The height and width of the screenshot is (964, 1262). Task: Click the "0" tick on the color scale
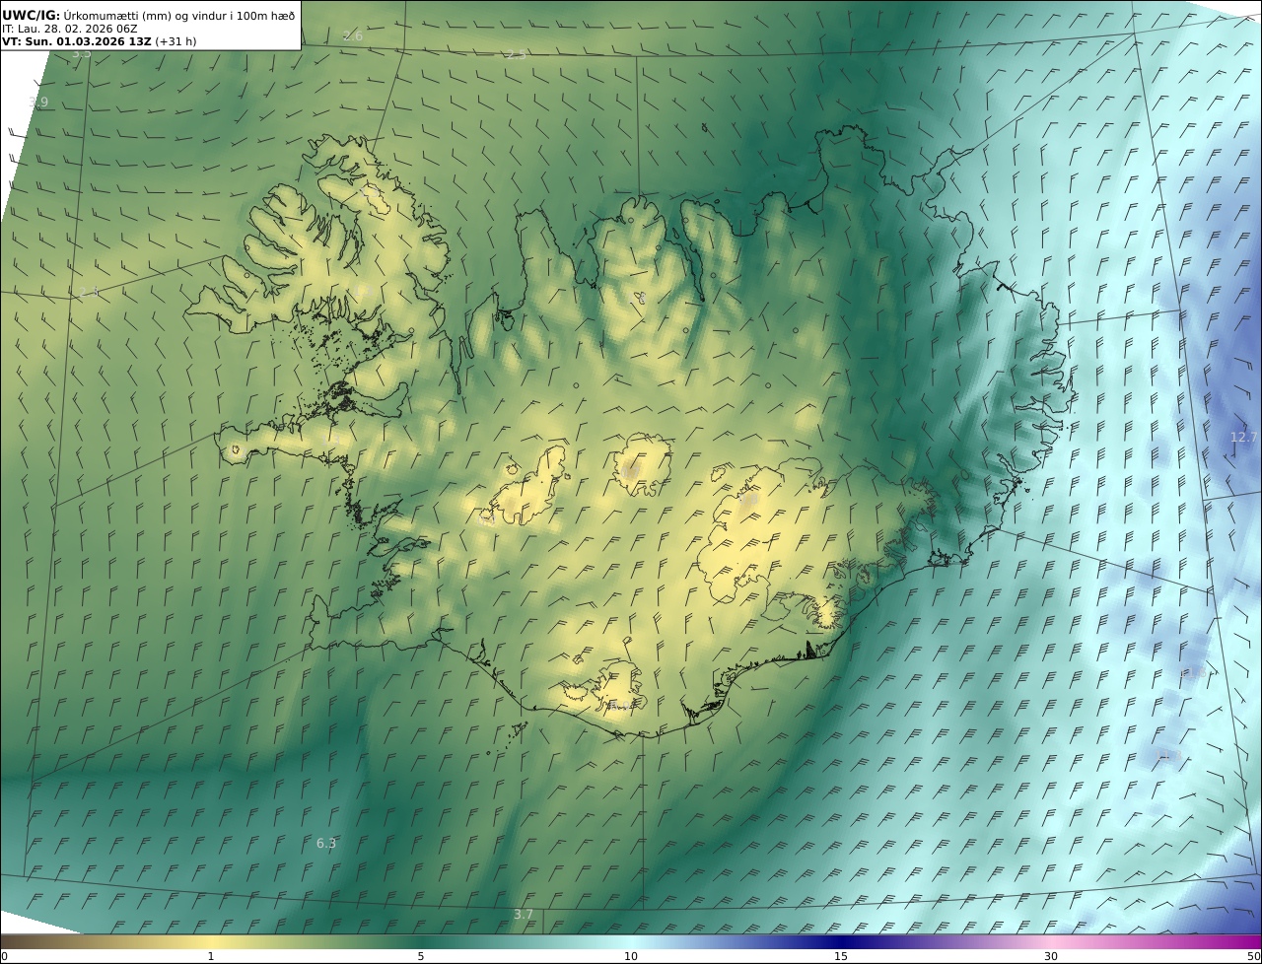pyautogui.click(x=4, y=956)
